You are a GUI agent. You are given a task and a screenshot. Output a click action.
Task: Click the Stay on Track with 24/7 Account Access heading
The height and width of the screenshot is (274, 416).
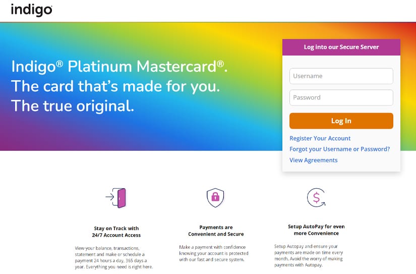pyautogui.click(x=116, y=232)
